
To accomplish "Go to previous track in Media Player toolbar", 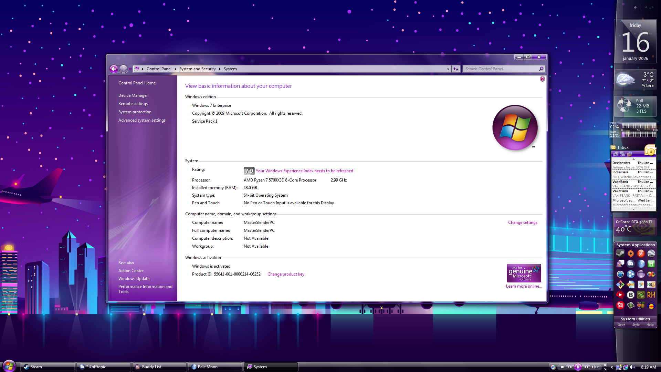I will [570, 367].
